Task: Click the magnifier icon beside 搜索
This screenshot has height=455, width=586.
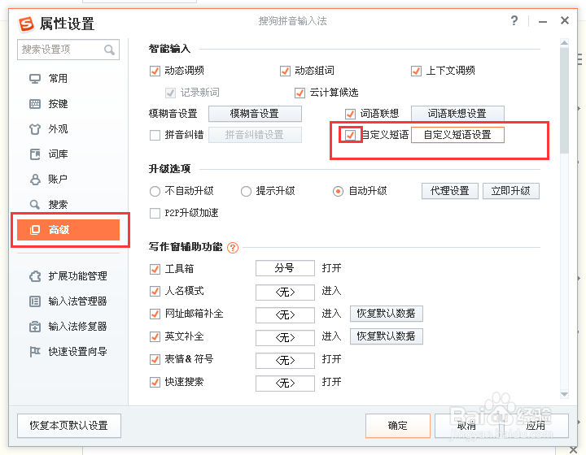Action: click(x=35, y=205)
